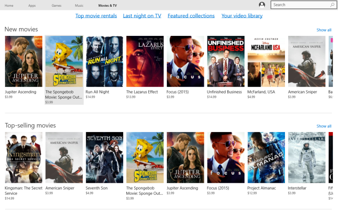
Task: Go to Your video library
Action: [x=242, y=16]
